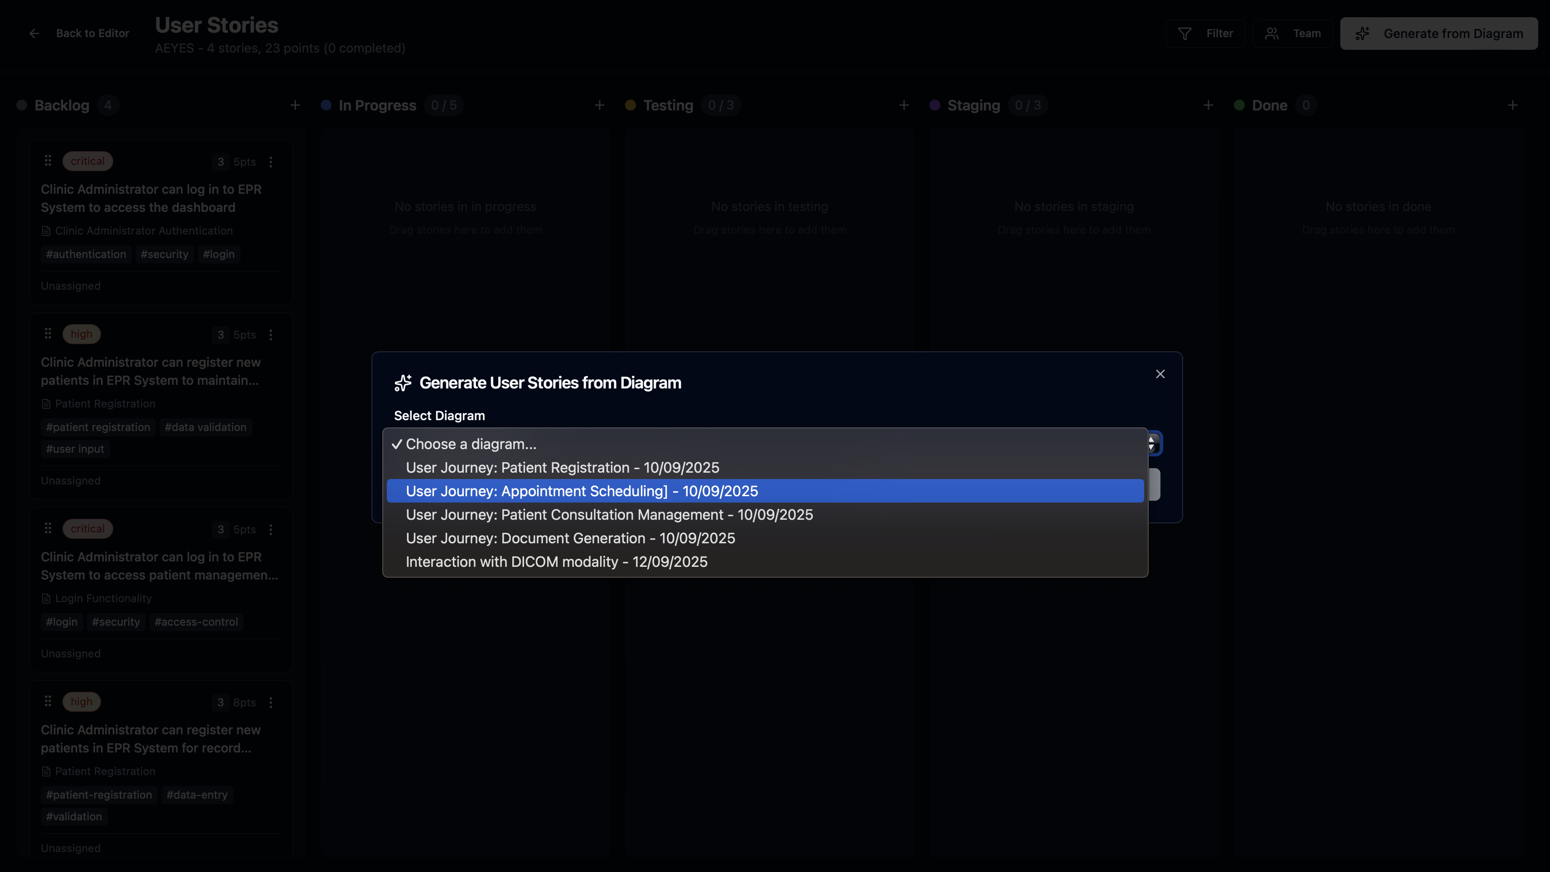Screen dimensions: 1550x872
Task: Add a story to Staging column
Action: point(1208,105)
